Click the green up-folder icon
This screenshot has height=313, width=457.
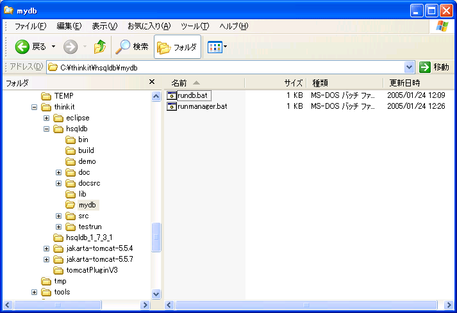click(100, 47)
